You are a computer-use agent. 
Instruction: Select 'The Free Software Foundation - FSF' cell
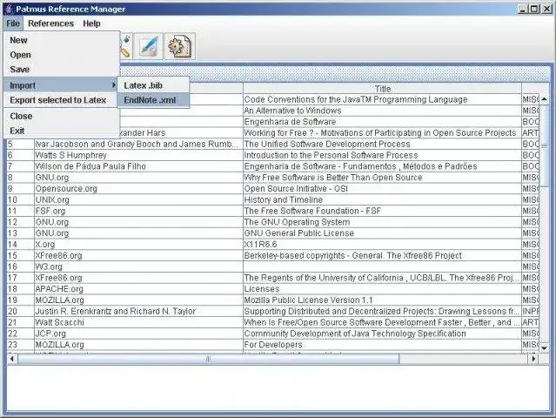point(382,211)
